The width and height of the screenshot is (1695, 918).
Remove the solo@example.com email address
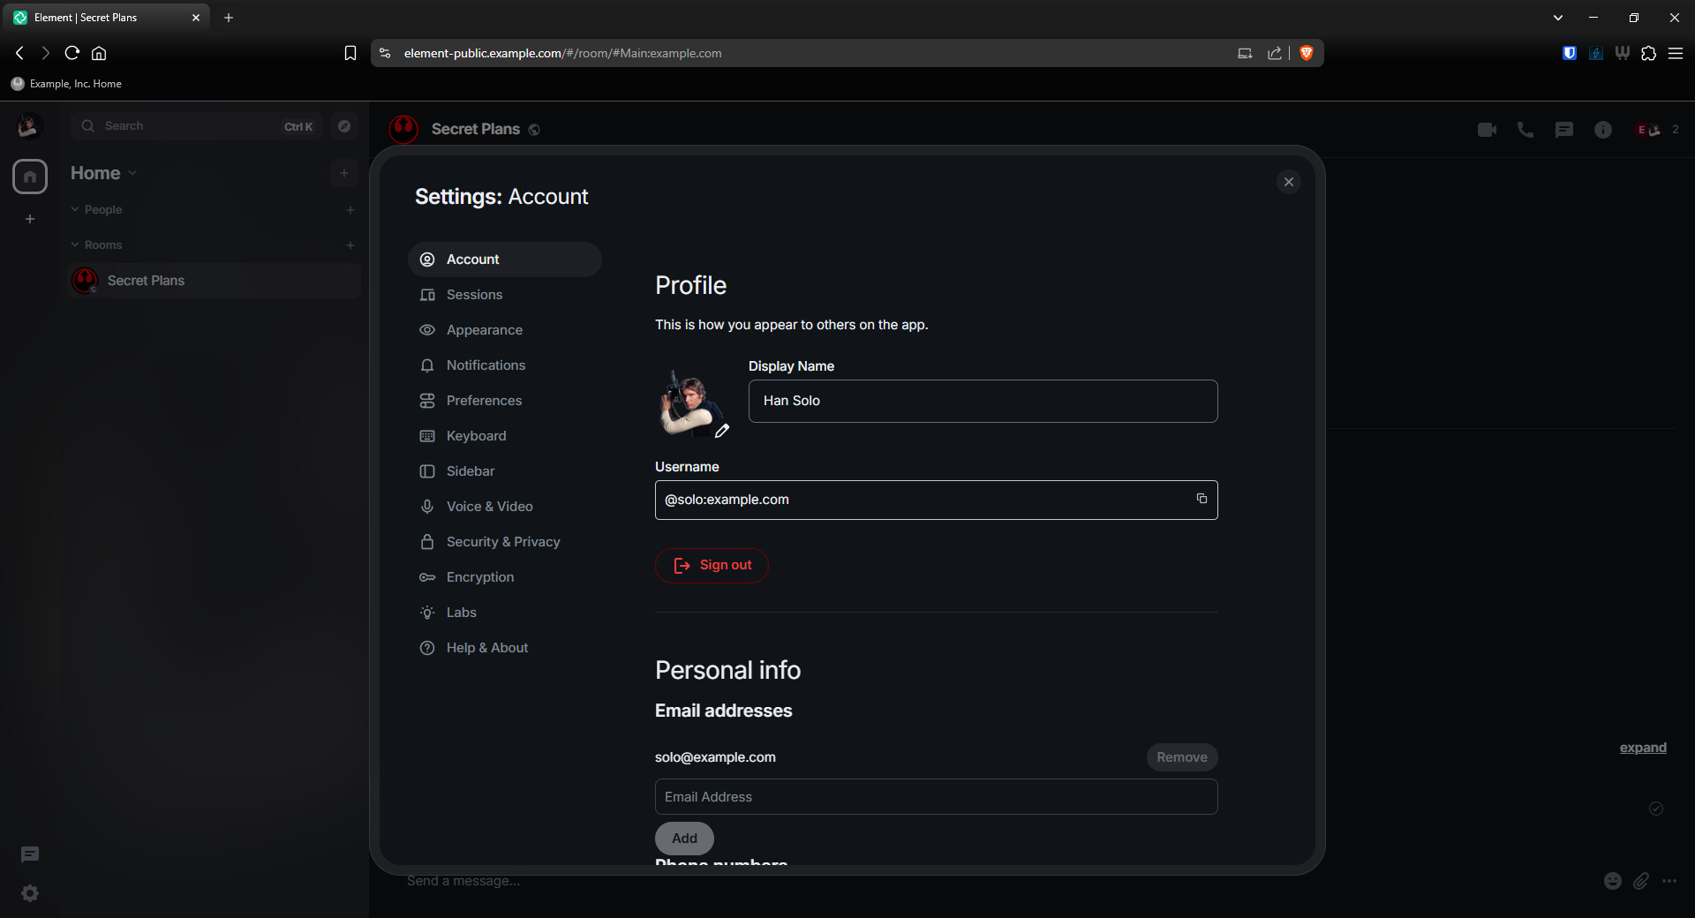point(1181,757)
